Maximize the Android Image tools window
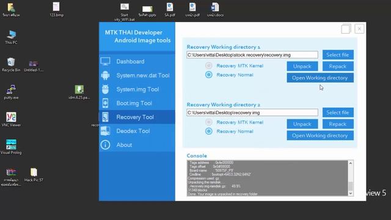The image size is (391, 220). [x=346, y=29]
